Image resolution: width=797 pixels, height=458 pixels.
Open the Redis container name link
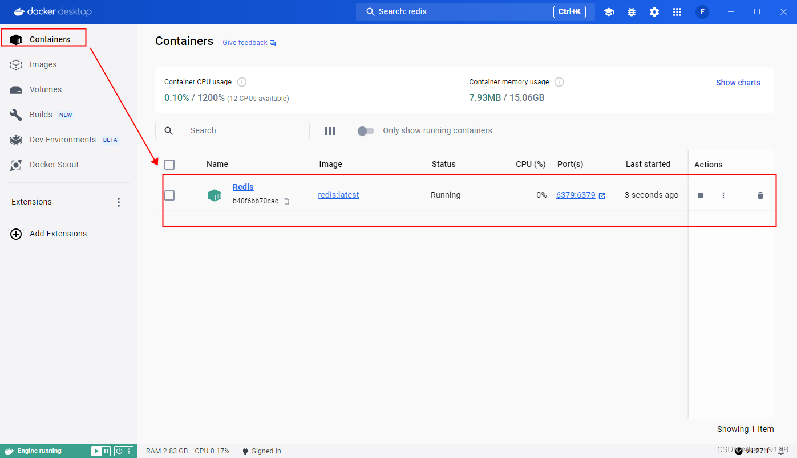243,187
